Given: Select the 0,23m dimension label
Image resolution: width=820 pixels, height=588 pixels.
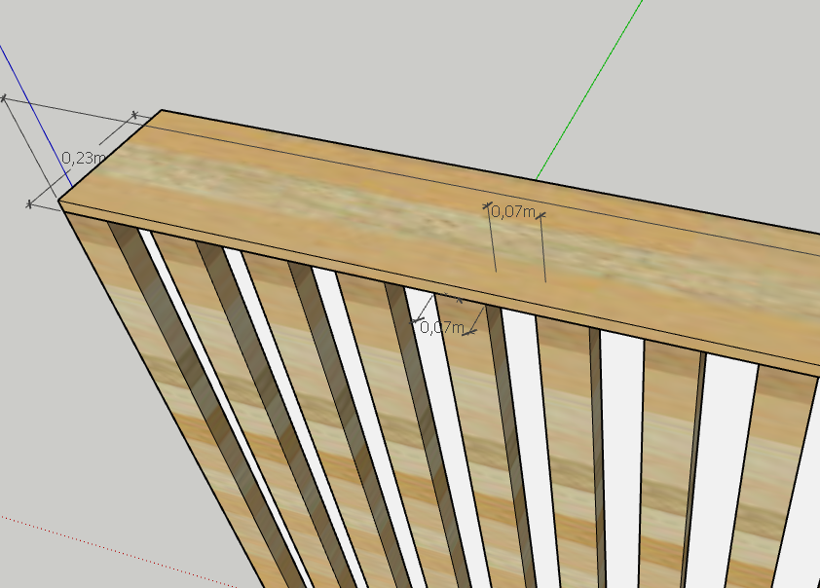Looking at the screenshot, I should 84,158.
